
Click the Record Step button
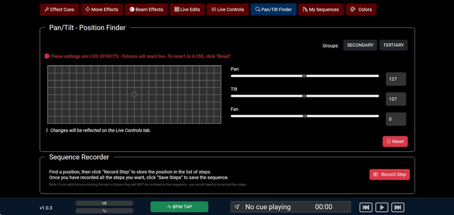pos(389,175)
